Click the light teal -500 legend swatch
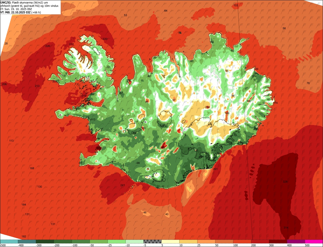 pyautogui.click(x=9, y=241)
